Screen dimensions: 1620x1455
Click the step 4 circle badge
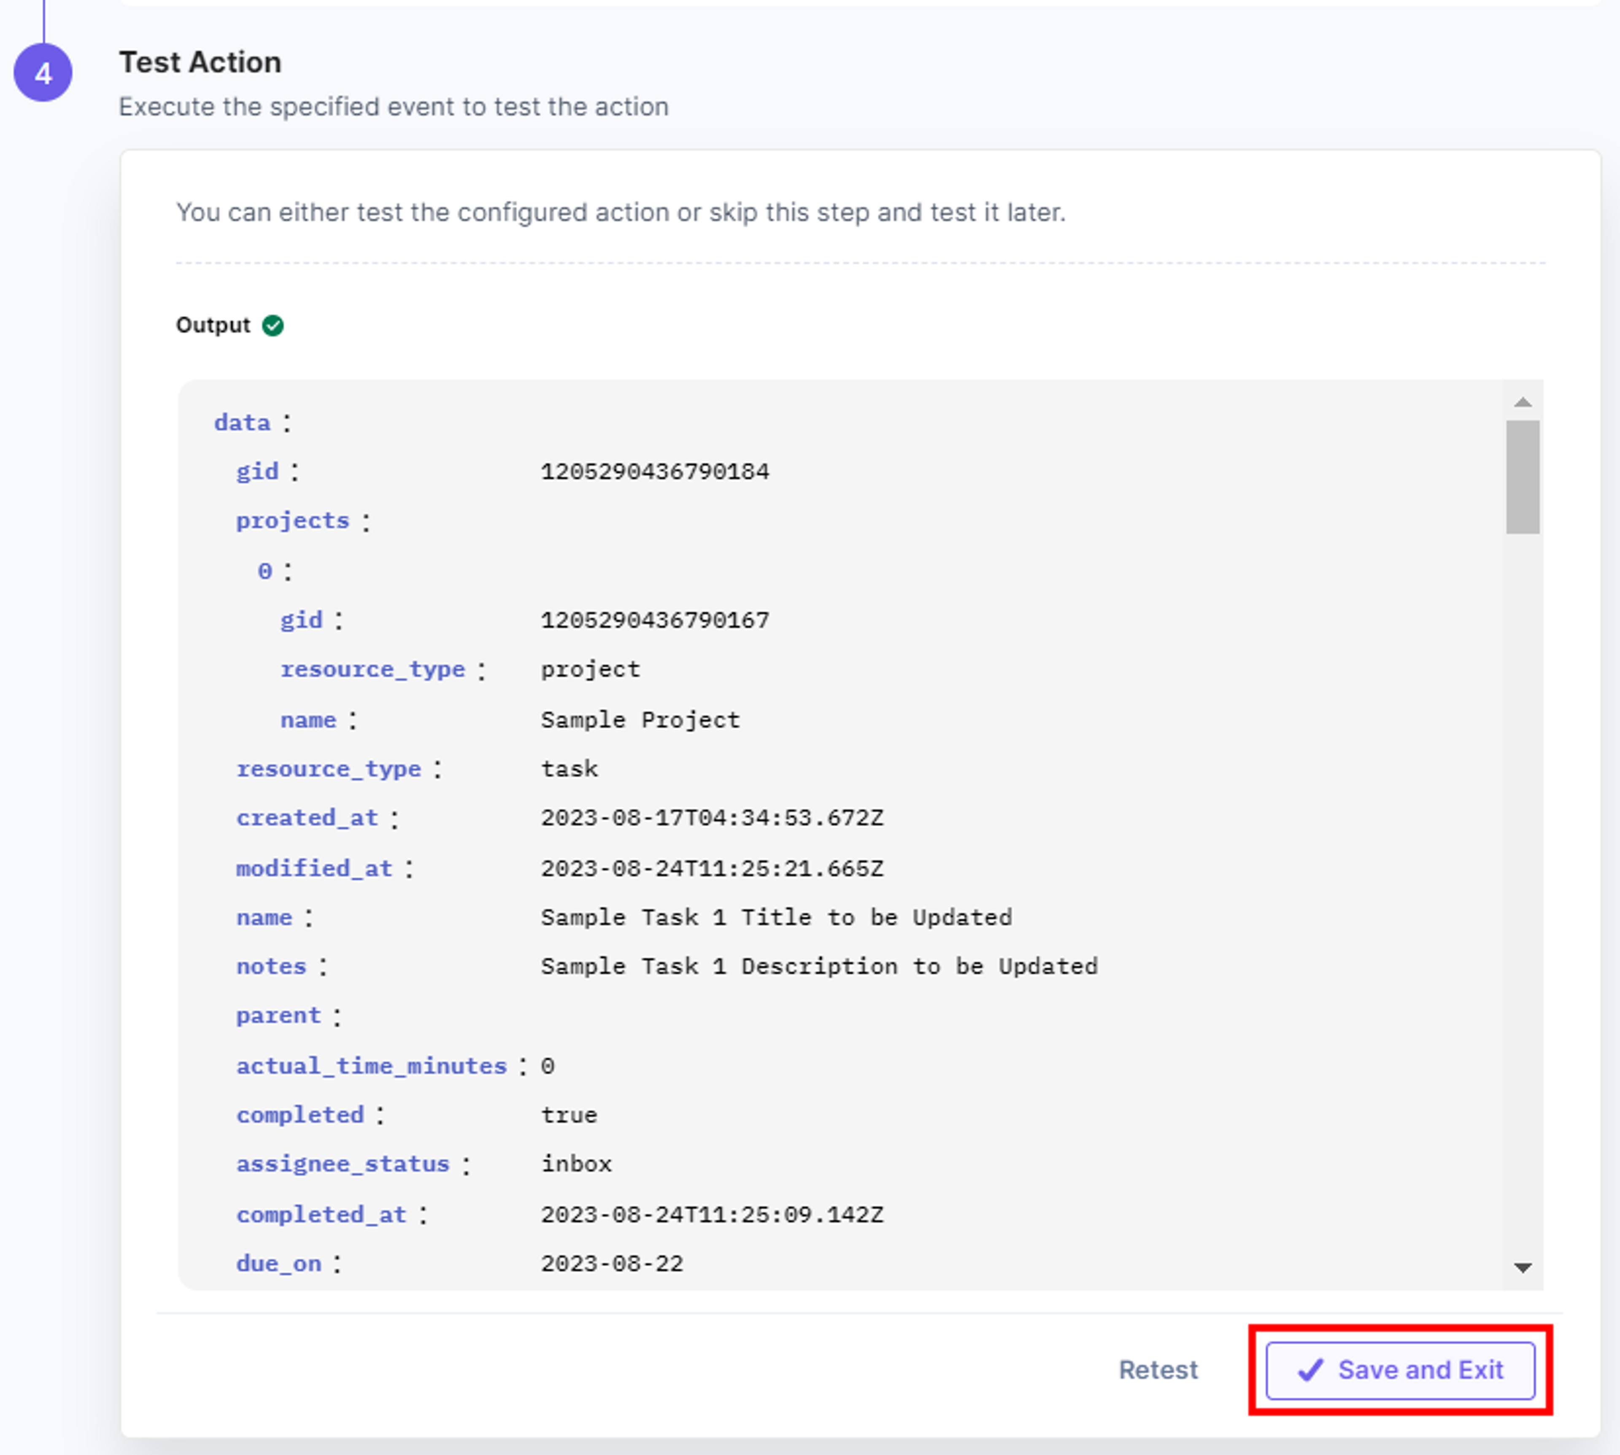tap(43, 73)
